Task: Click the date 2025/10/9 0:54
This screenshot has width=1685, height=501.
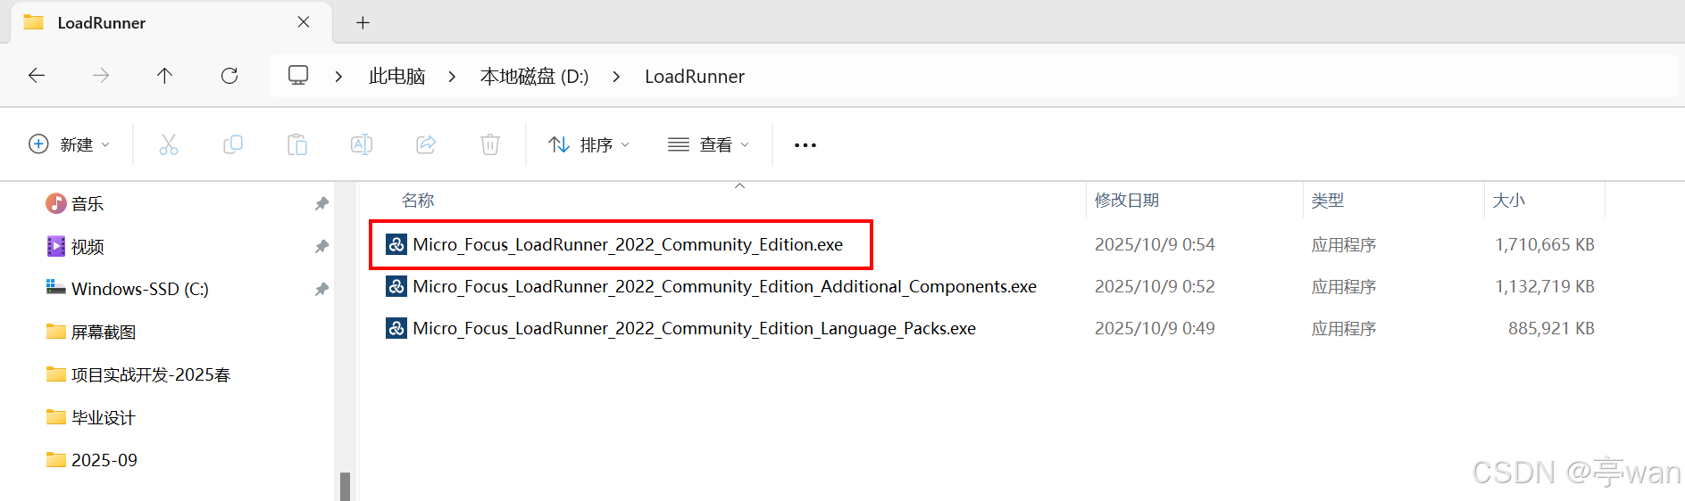Action: click(1155, 244)
